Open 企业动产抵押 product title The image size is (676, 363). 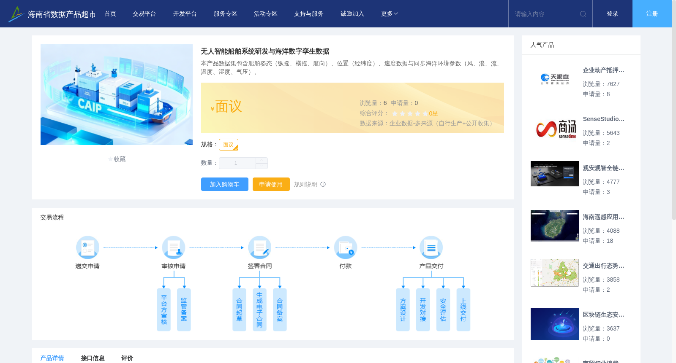603,70
